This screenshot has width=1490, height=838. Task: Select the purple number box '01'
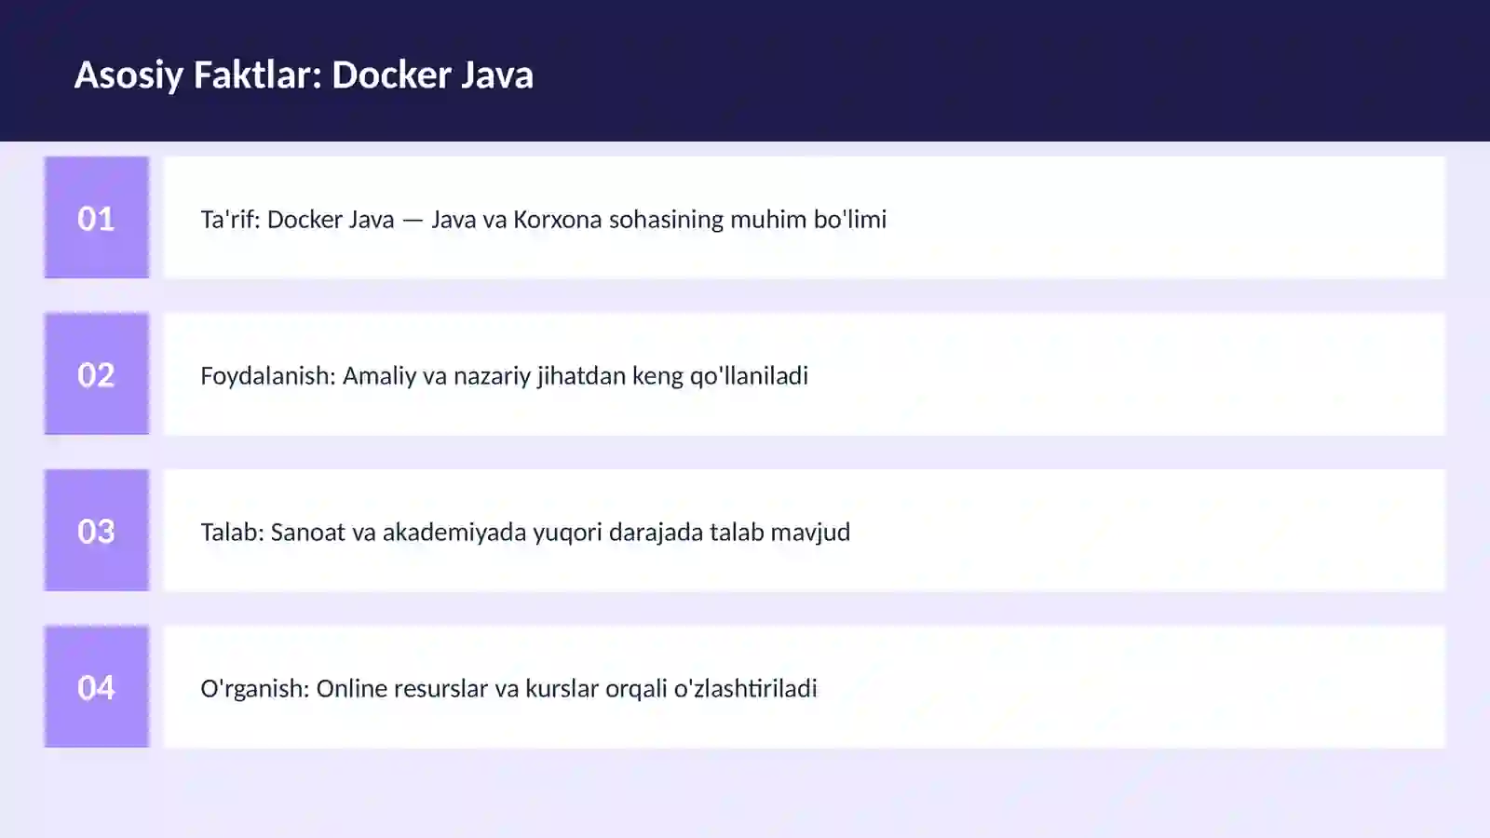pyautogui.click(x=97, y=217)
